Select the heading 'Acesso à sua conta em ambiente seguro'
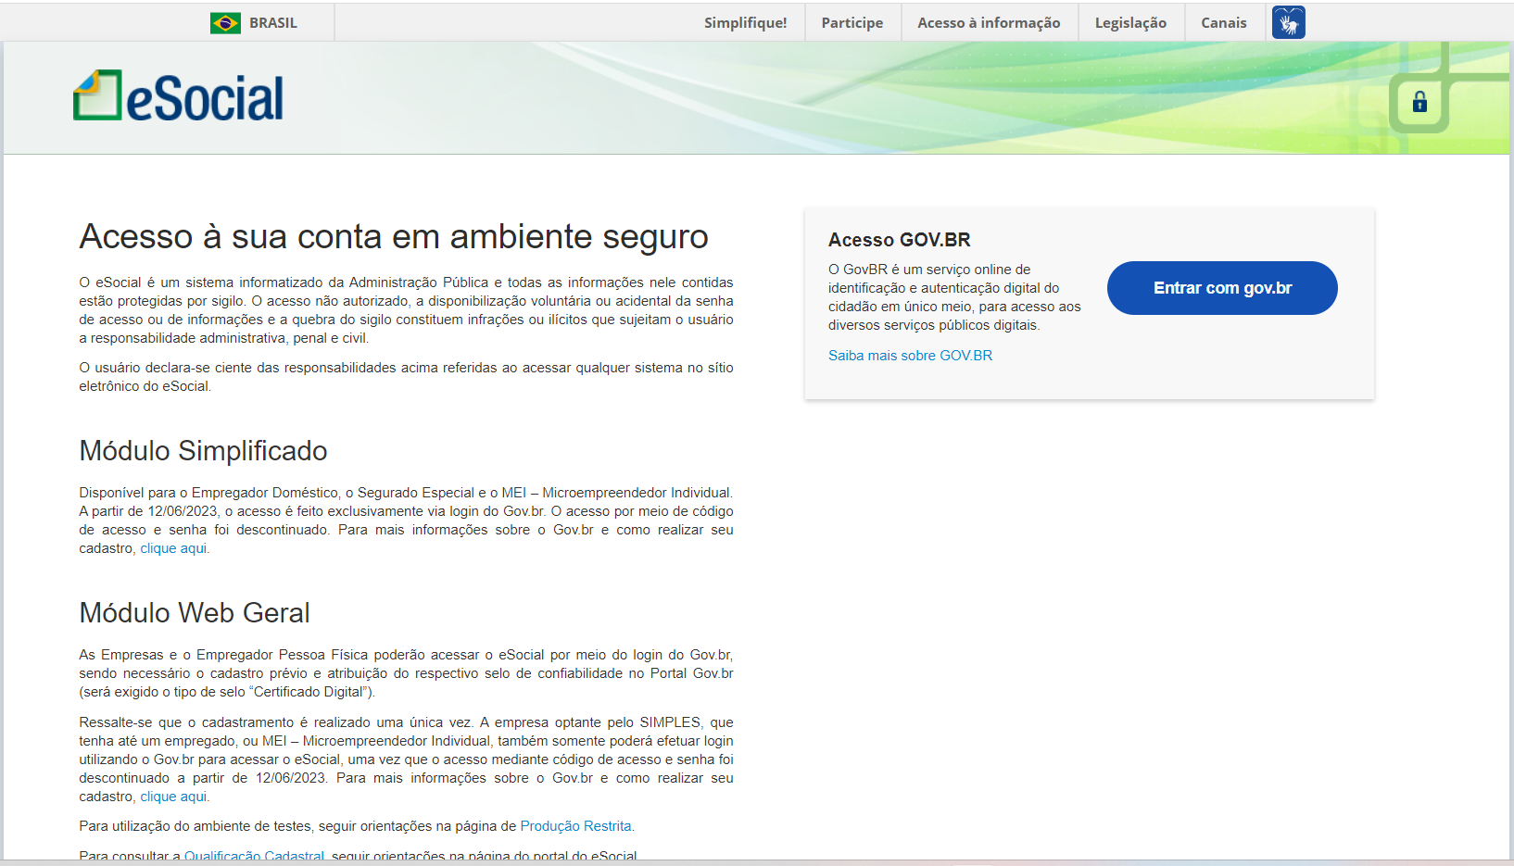Viewport: 1514px width, 866px height. click(394, 237)
